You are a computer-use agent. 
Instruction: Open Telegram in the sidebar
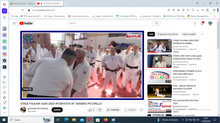coord(4,48)
